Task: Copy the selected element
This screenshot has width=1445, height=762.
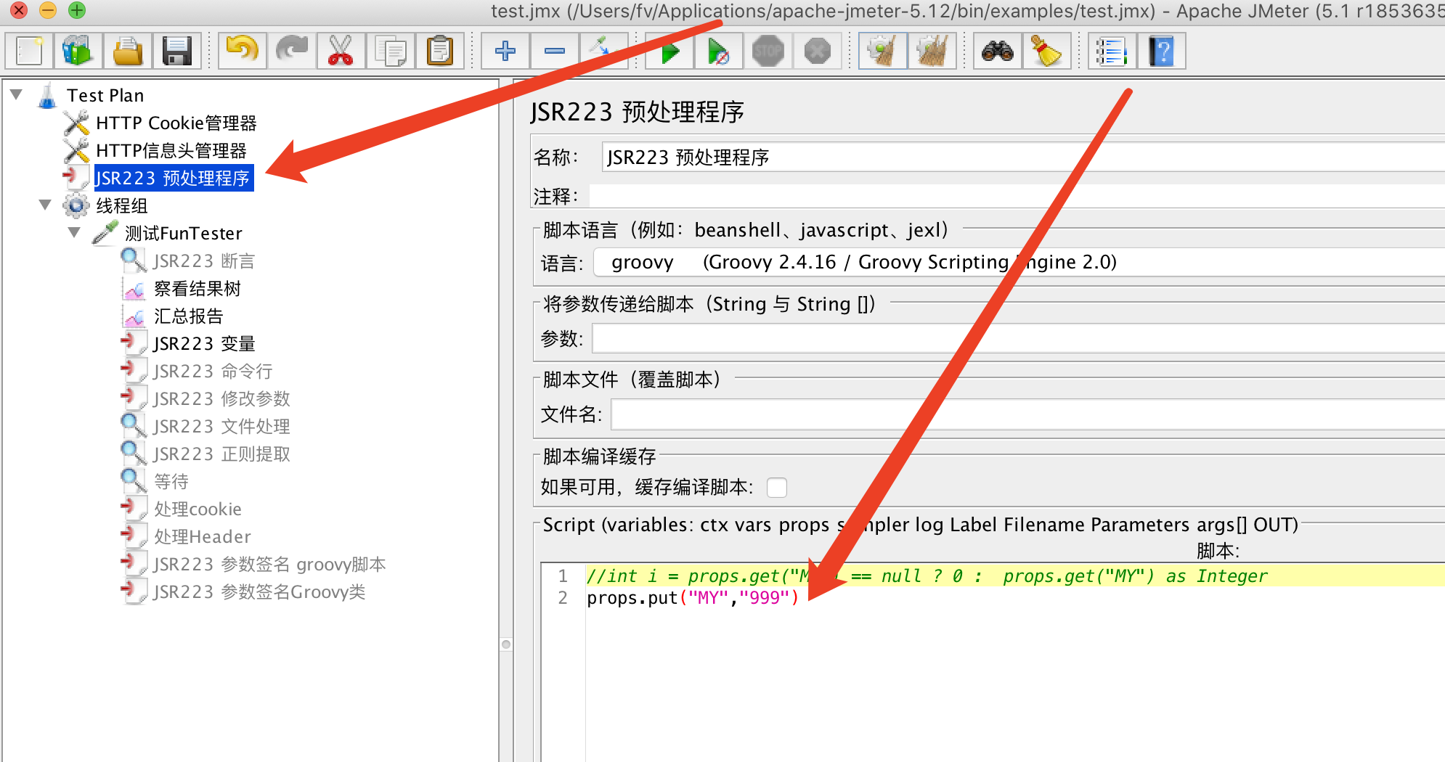Action: click(391, 52)
